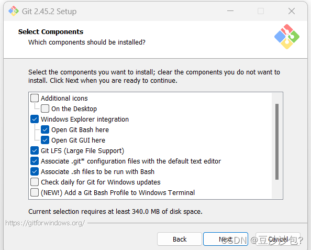Image resolution: width=311 pixels, height=250 pixels.
Task: Close the Git Setup window
Action: [x=291, y=11]
